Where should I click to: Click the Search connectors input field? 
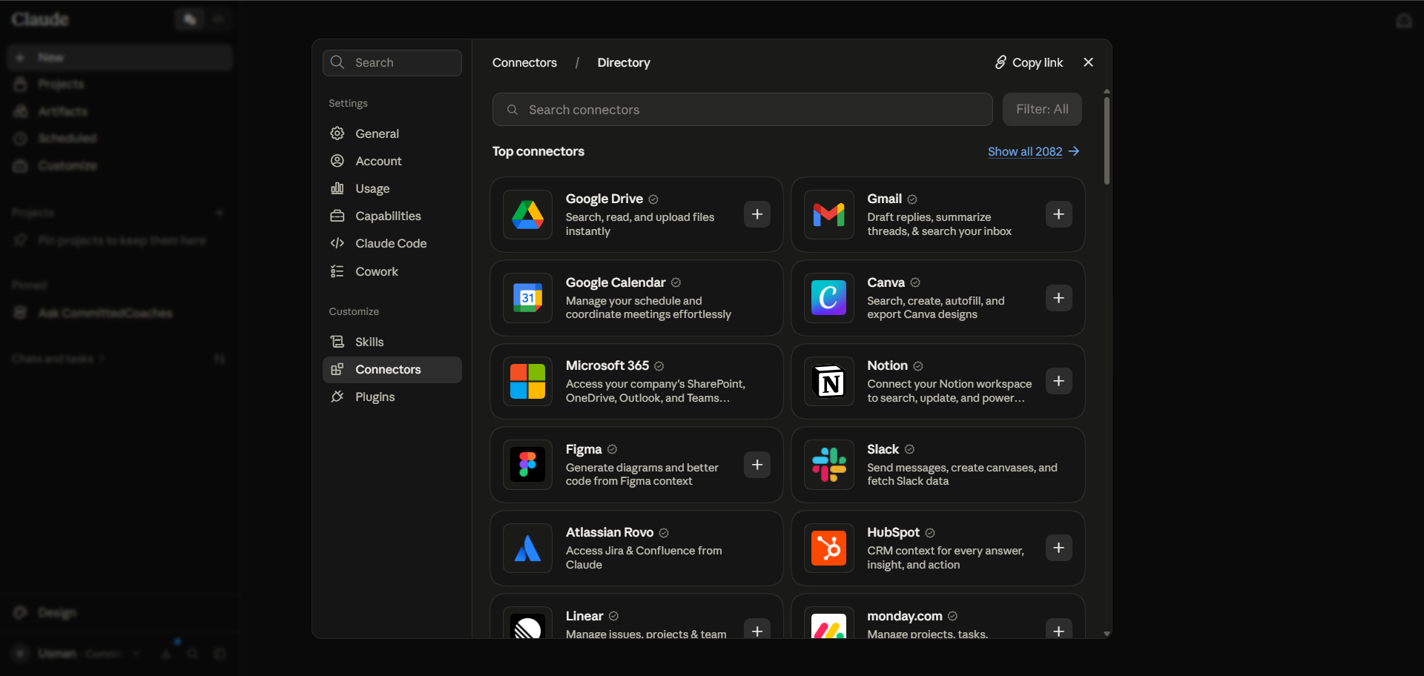742,110
